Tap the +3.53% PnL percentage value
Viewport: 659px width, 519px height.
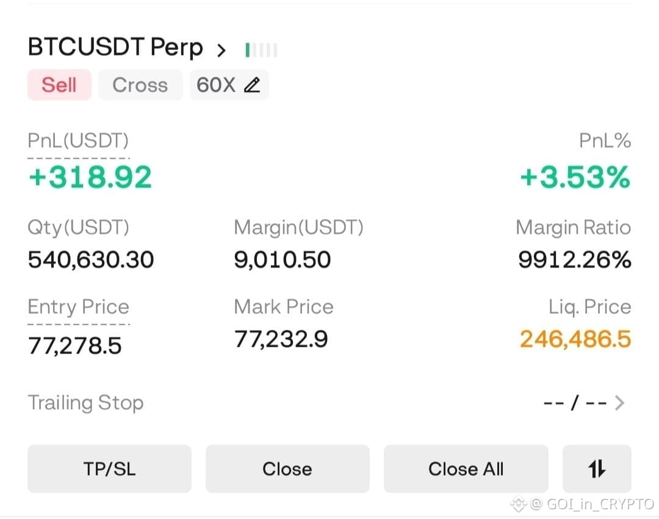click(575, 177)
